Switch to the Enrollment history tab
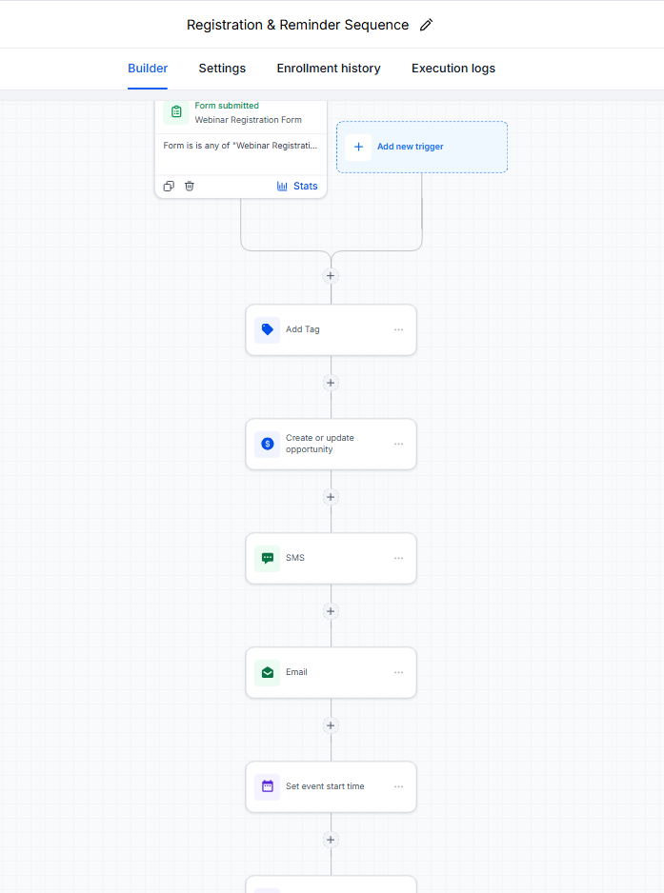664x893 pixels. (329, 69)
